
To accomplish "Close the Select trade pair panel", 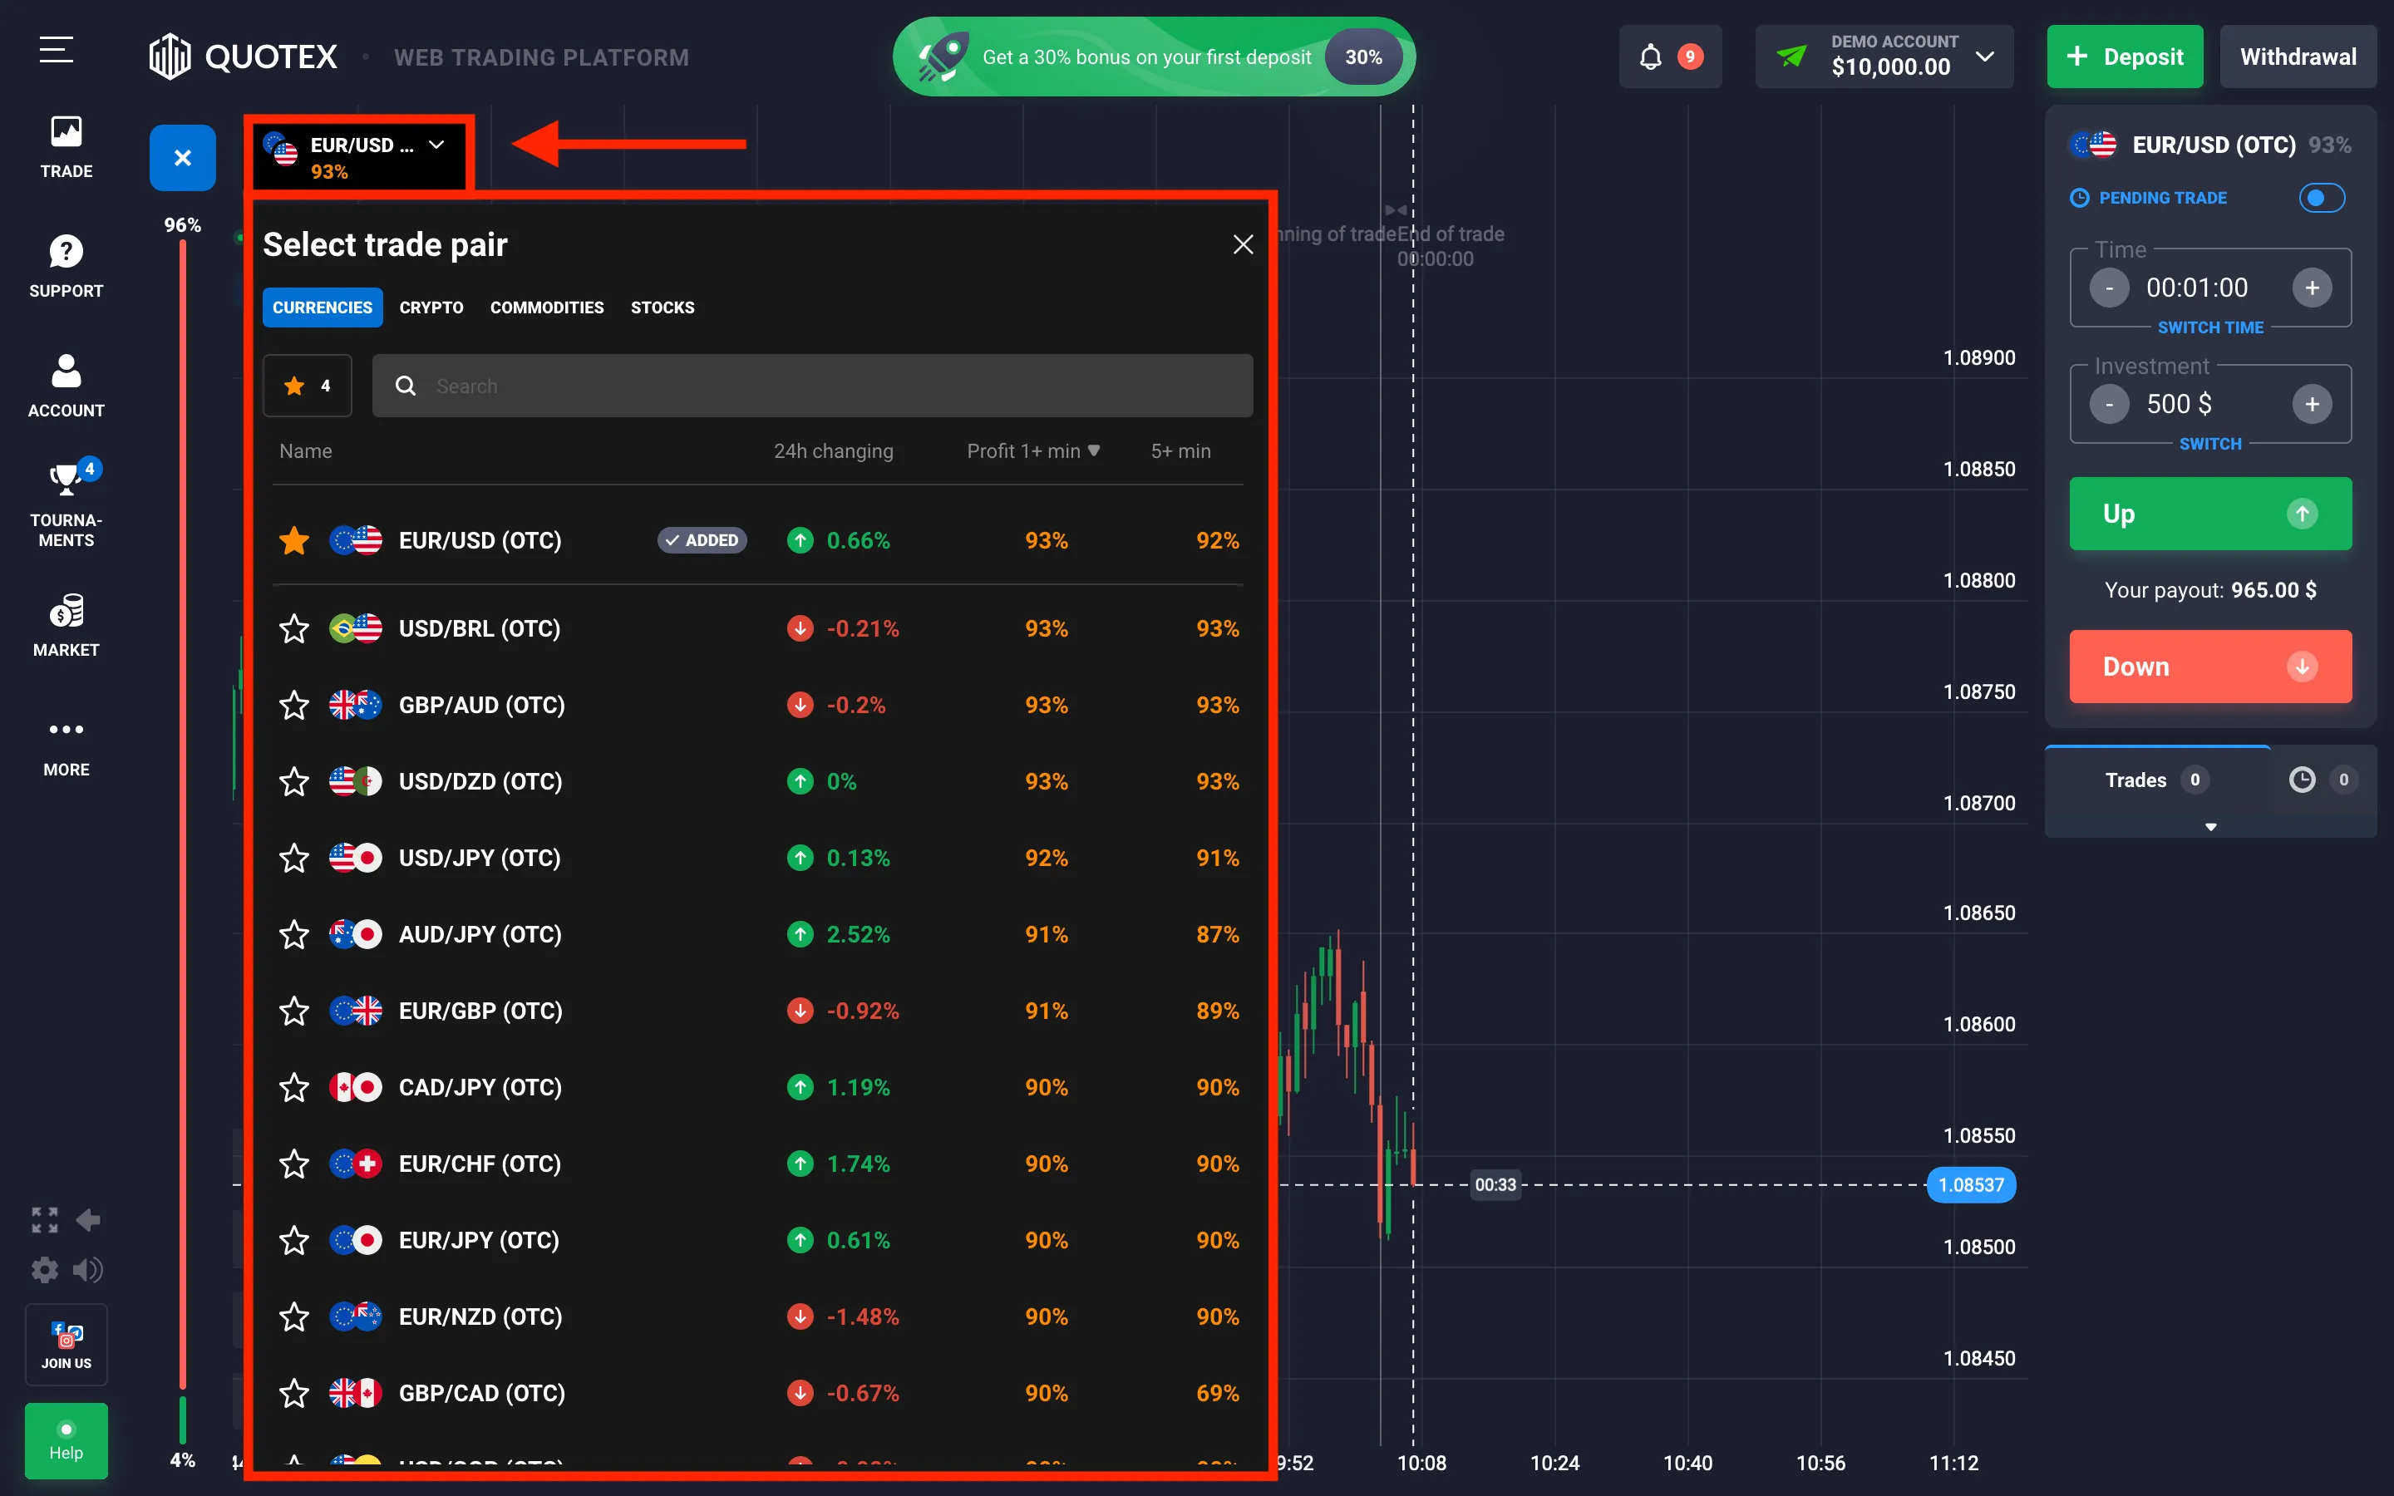I will 1244,244.
